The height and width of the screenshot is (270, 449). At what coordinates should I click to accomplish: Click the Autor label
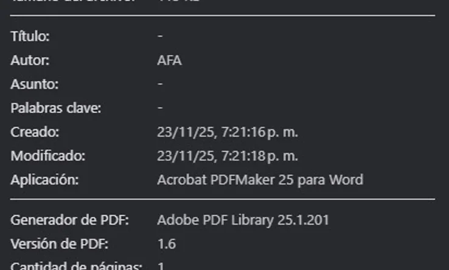[x=30, y=60]
